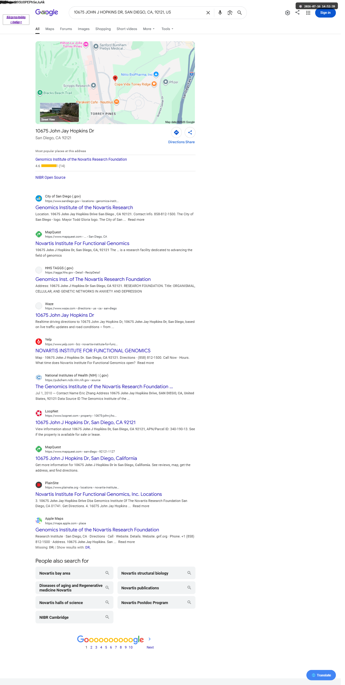Click the Sign in button
The width and height of the screenshot is (345, 685).
tap(325, 13)
